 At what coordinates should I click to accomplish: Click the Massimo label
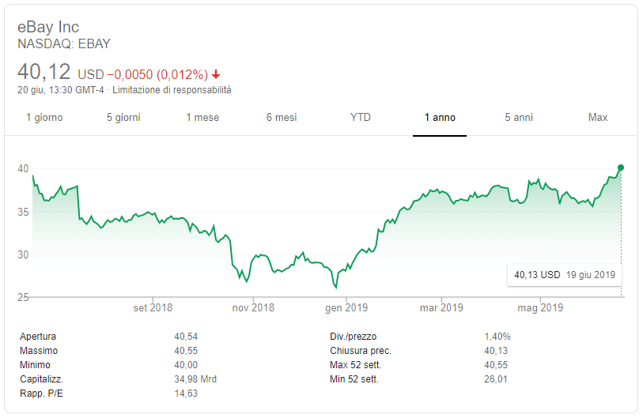[39, 351]
